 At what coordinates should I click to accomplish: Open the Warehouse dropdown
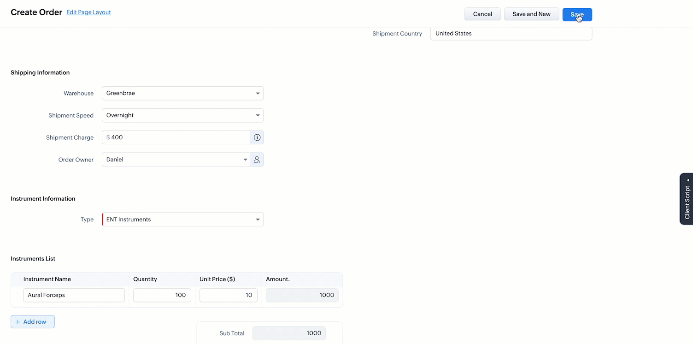point(182,93)
